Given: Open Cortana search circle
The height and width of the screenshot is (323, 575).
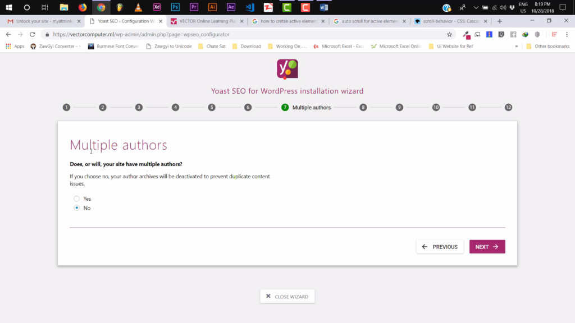Looking at the screenshot, I should 27,7.
